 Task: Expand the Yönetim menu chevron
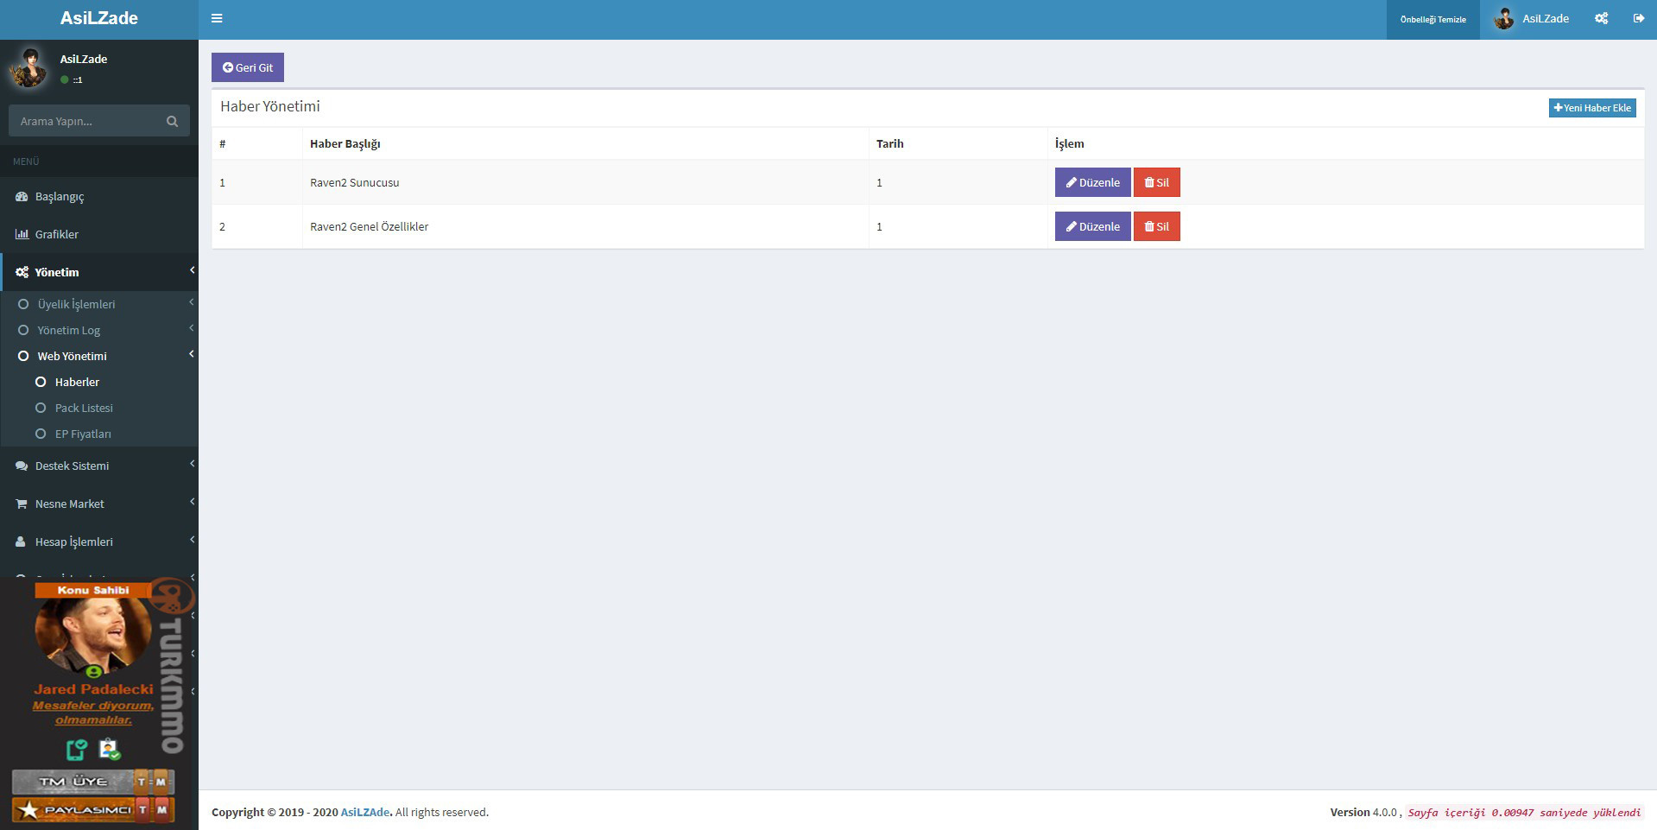192,270
